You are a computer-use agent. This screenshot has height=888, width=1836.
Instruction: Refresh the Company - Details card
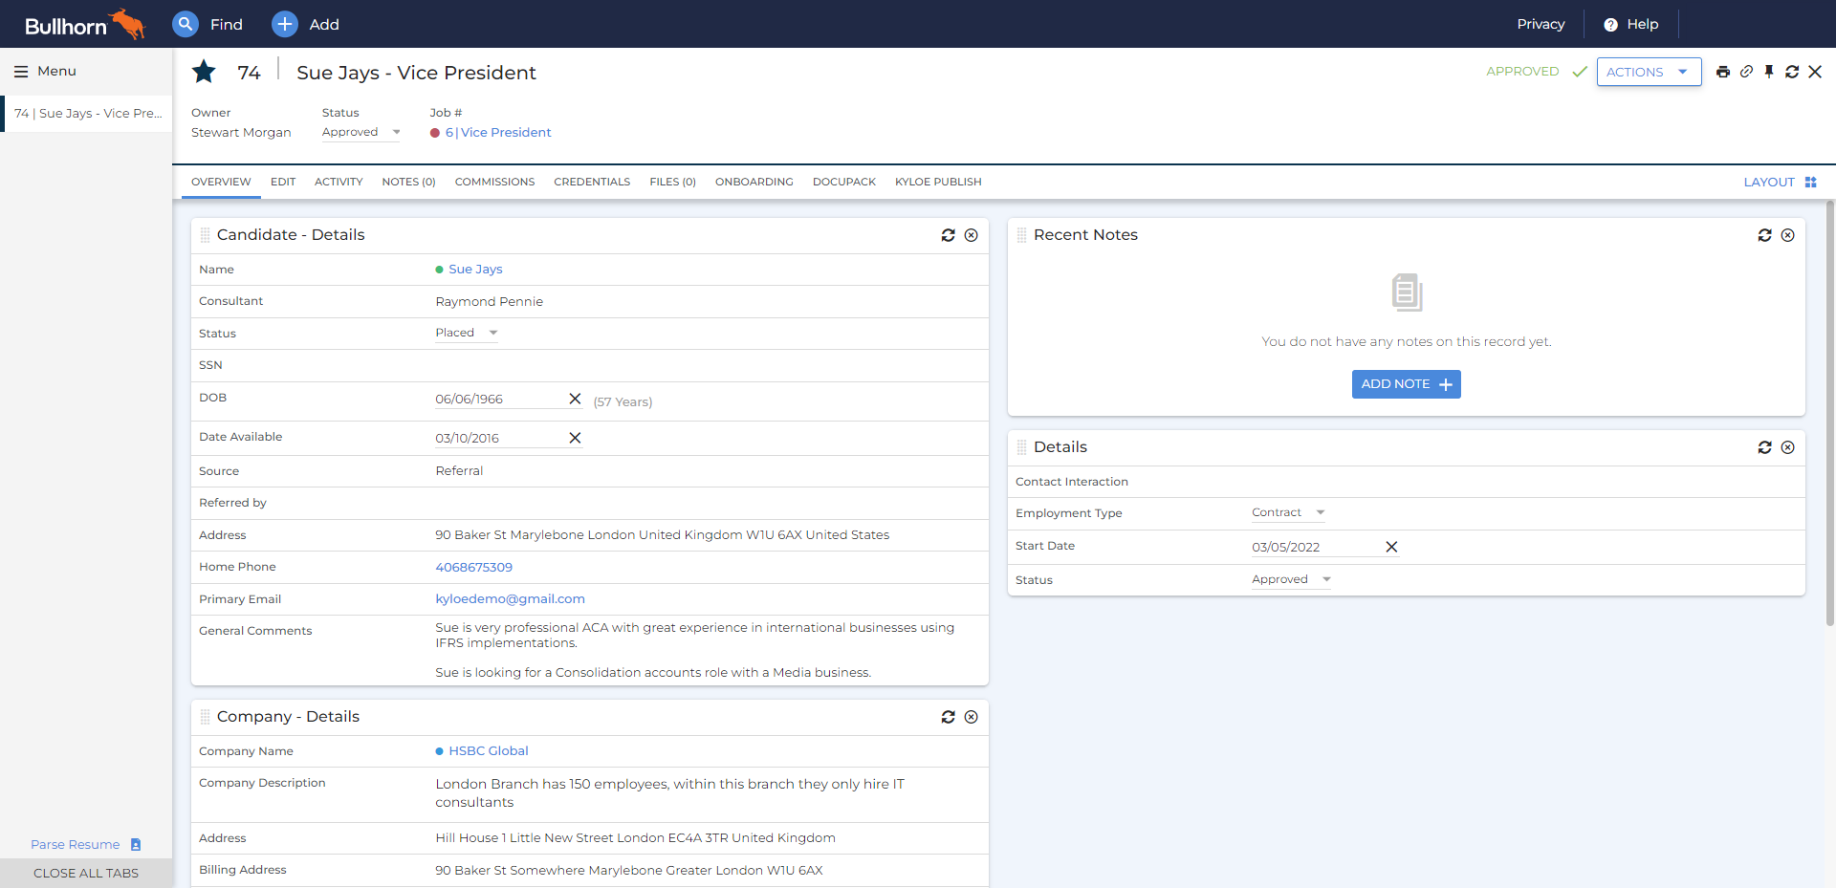tap(949, 717)
